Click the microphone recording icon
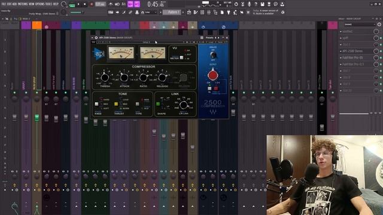The height and width of the screenshot is (215, 383). tap(249, 4)
